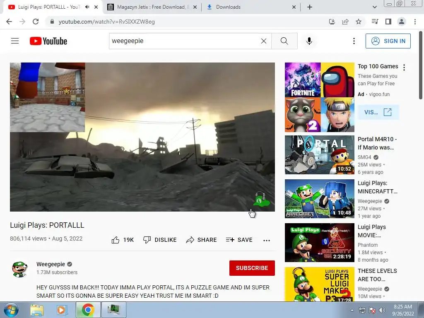Start voice search with the microphone
The width and height of the screenshot is (424, 318).
309,41
